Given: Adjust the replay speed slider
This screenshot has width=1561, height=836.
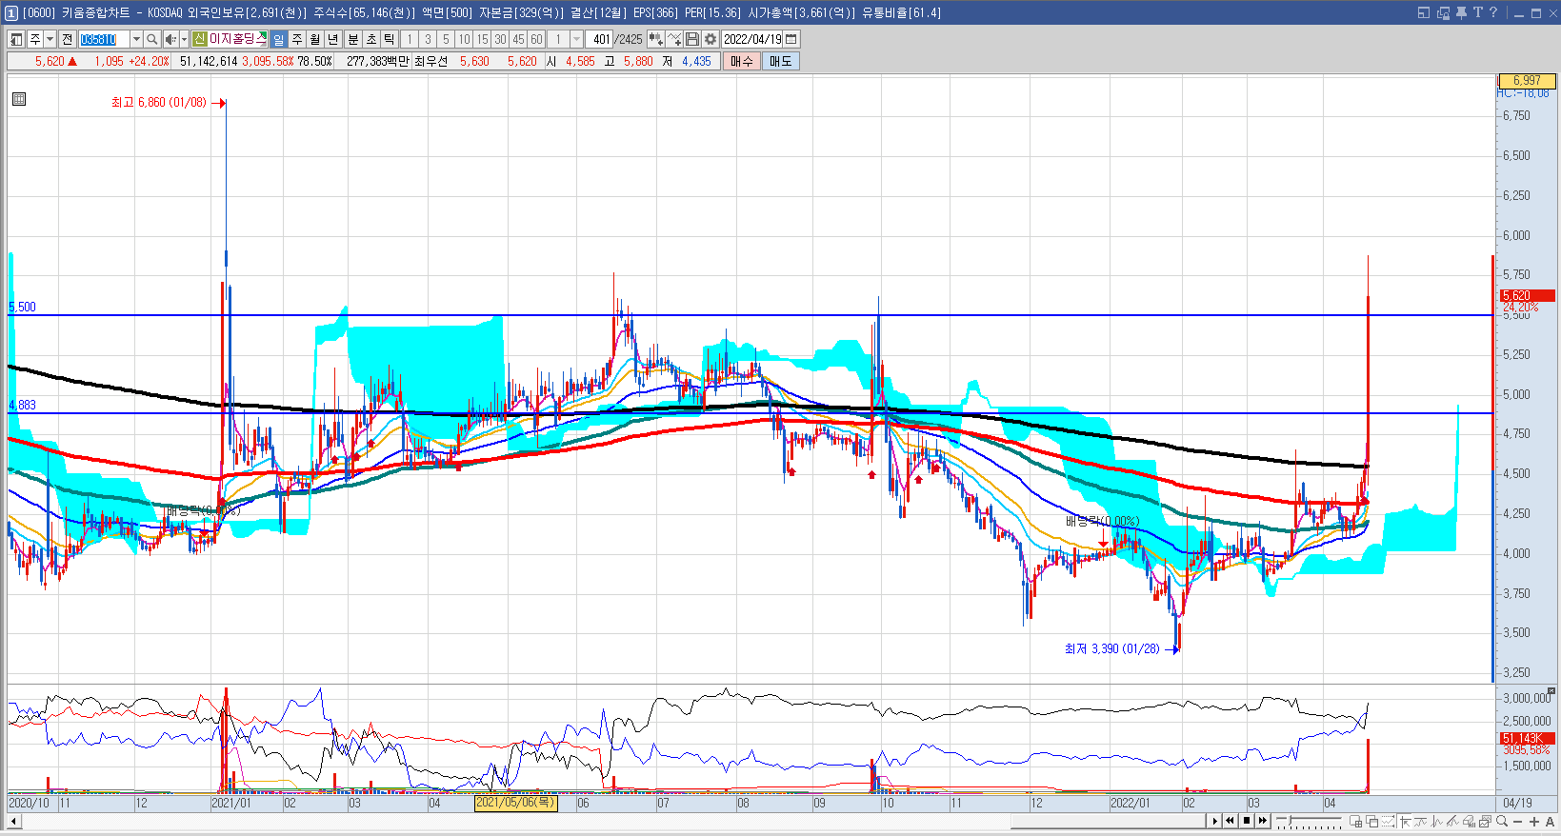Looking at the screenshot, I should click(1309, 821).
